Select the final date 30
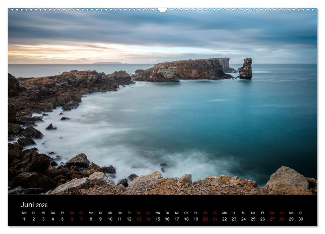Image resolution: width=325 pixels, height=234 pixels. pyautogui.click(x=301, y=220)
